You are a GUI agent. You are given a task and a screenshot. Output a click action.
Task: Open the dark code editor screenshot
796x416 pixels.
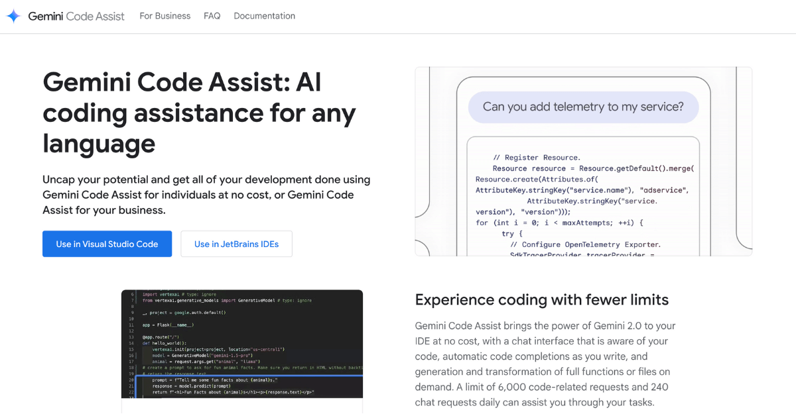[x=242, y=344]
